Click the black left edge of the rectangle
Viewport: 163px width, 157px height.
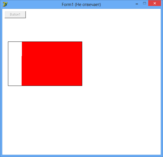tap(8, 64)
